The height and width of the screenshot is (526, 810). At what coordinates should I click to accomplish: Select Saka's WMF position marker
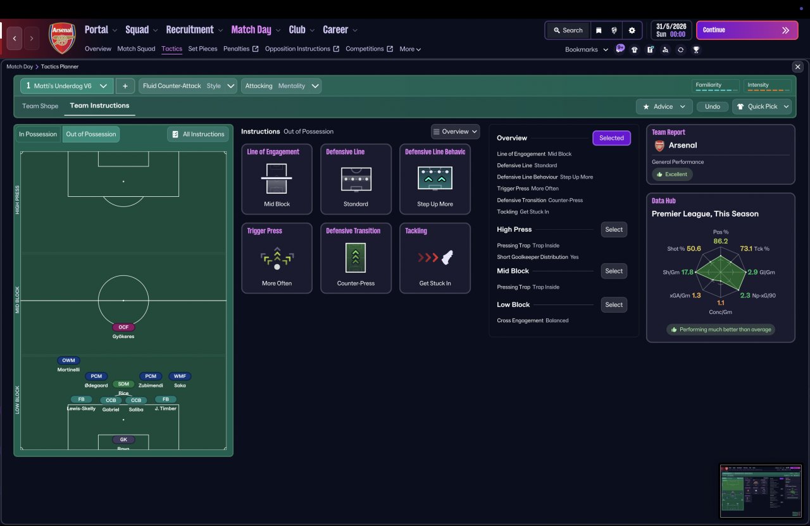180,376
